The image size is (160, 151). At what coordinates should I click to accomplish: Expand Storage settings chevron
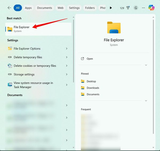[x=67, y=74]
